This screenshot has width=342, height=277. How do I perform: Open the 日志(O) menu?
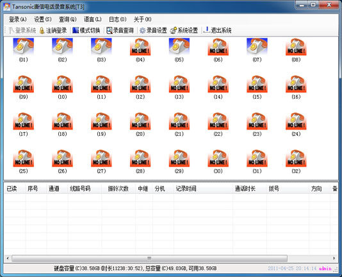[x=118, y=19]
